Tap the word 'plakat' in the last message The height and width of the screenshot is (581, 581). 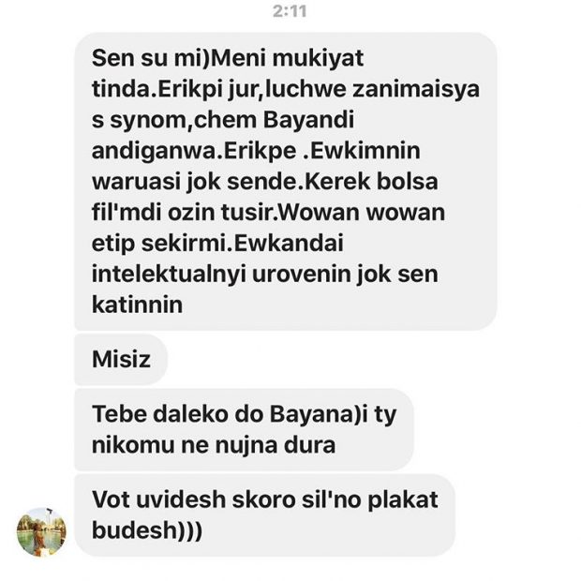coord(403,499)
